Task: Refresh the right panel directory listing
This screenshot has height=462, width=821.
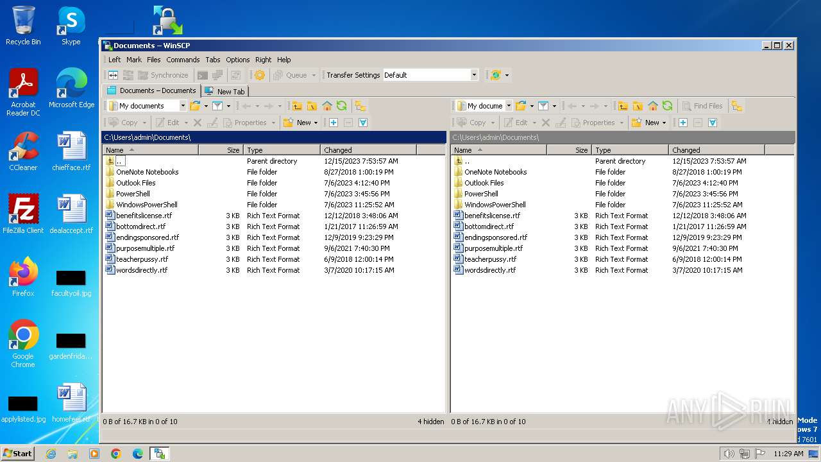Action: point(667,106)
